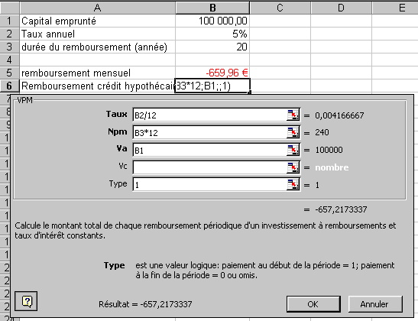Click the empty Vc input field
The height and width of the screenshot is (321, 418).
(x=210, y=167)
